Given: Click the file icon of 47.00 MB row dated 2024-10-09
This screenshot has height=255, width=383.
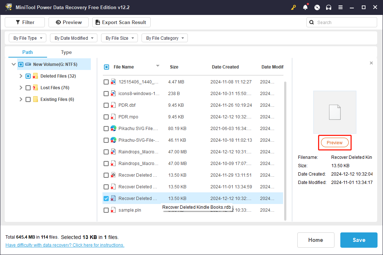Looking at the screenshot, I should pyautogui.click(x=113, y=164).
